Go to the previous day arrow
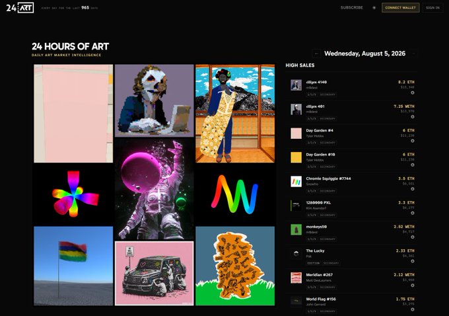This screenshot has height=316, width=449. tap(316, 54)
